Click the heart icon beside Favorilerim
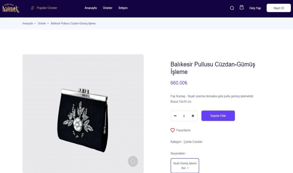293x173 pixels. [173, 130]
